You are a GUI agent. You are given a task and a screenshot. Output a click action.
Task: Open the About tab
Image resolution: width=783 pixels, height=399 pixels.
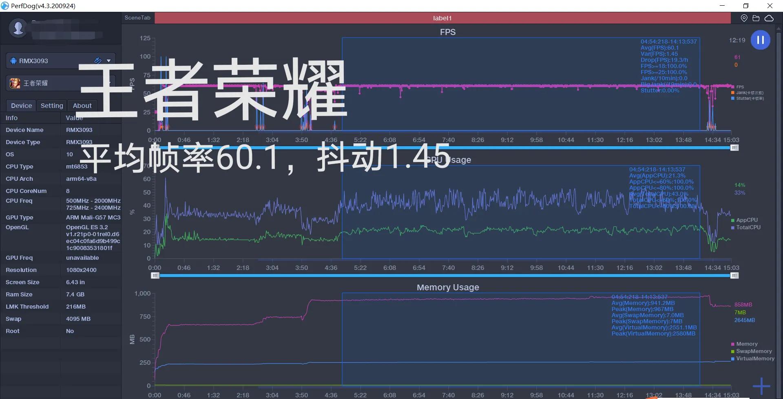[82, 105]
